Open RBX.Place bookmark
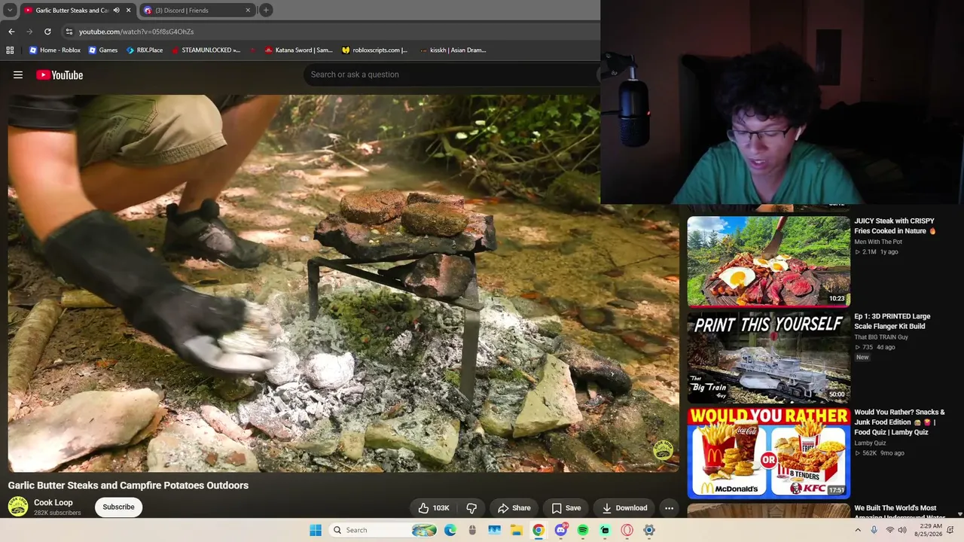 (x=145, y=50)
